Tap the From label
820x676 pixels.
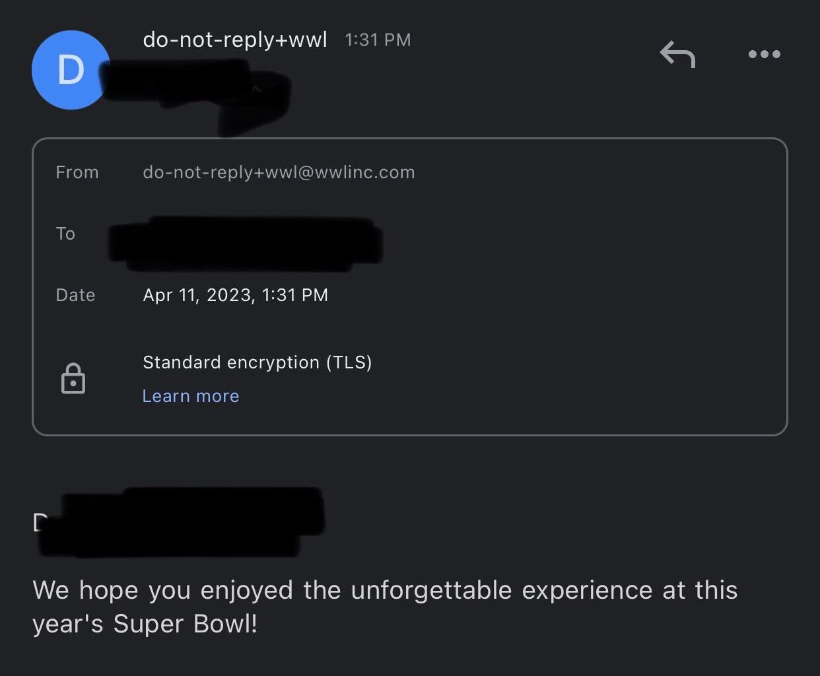[77, 172]
